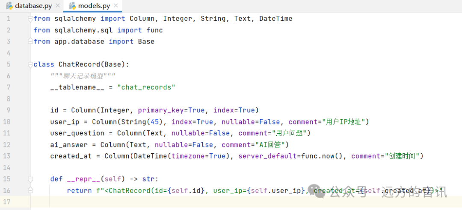462x210 pixels.
Task: Switch to the database.py tab
Action: [x=33, y=6]
